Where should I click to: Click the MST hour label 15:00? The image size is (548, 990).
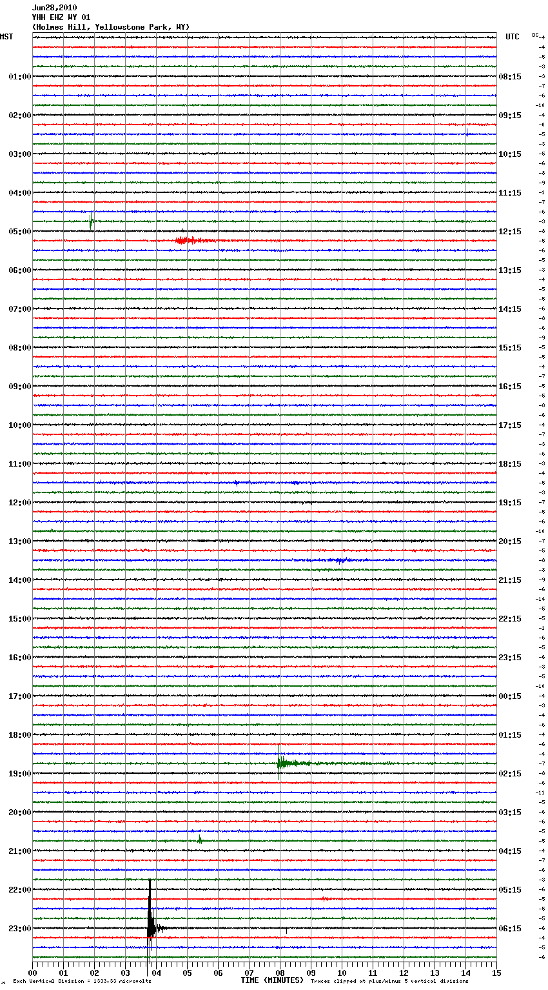coord(20,619)
